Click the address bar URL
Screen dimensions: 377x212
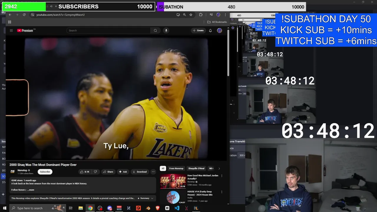[60, 15]
